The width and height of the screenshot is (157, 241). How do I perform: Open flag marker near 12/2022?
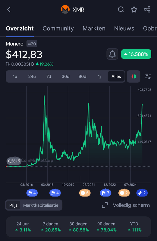105,193
